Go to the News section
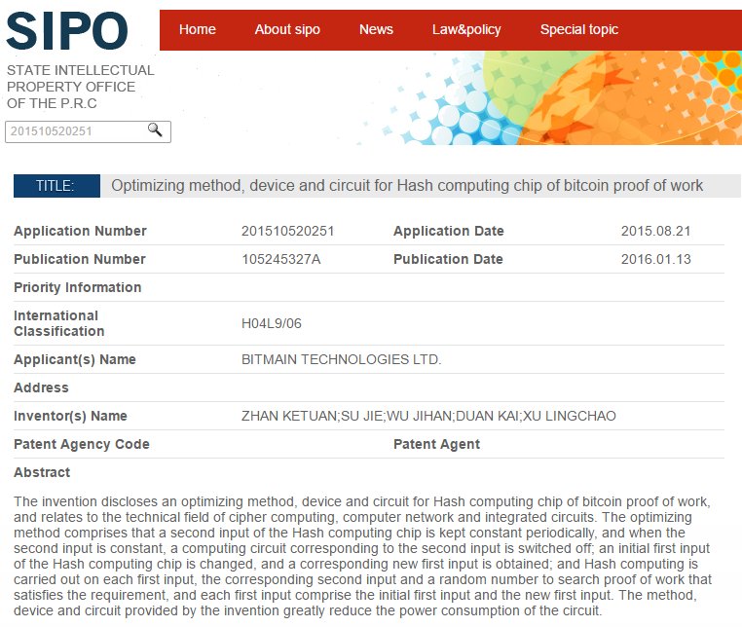This screenshot has width=742, height=627. 376,29
